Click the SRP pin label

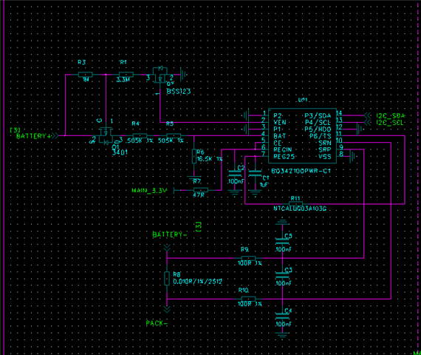(x=325, y=149)
